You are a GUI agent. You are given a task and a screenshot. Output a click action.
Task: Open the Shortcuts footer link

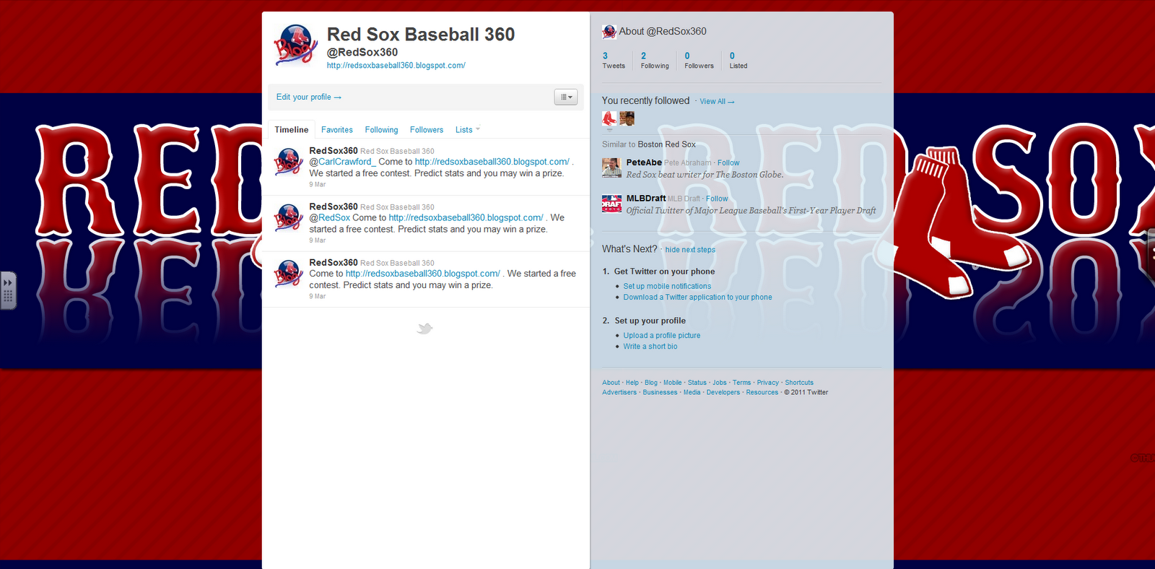point(799,383)
